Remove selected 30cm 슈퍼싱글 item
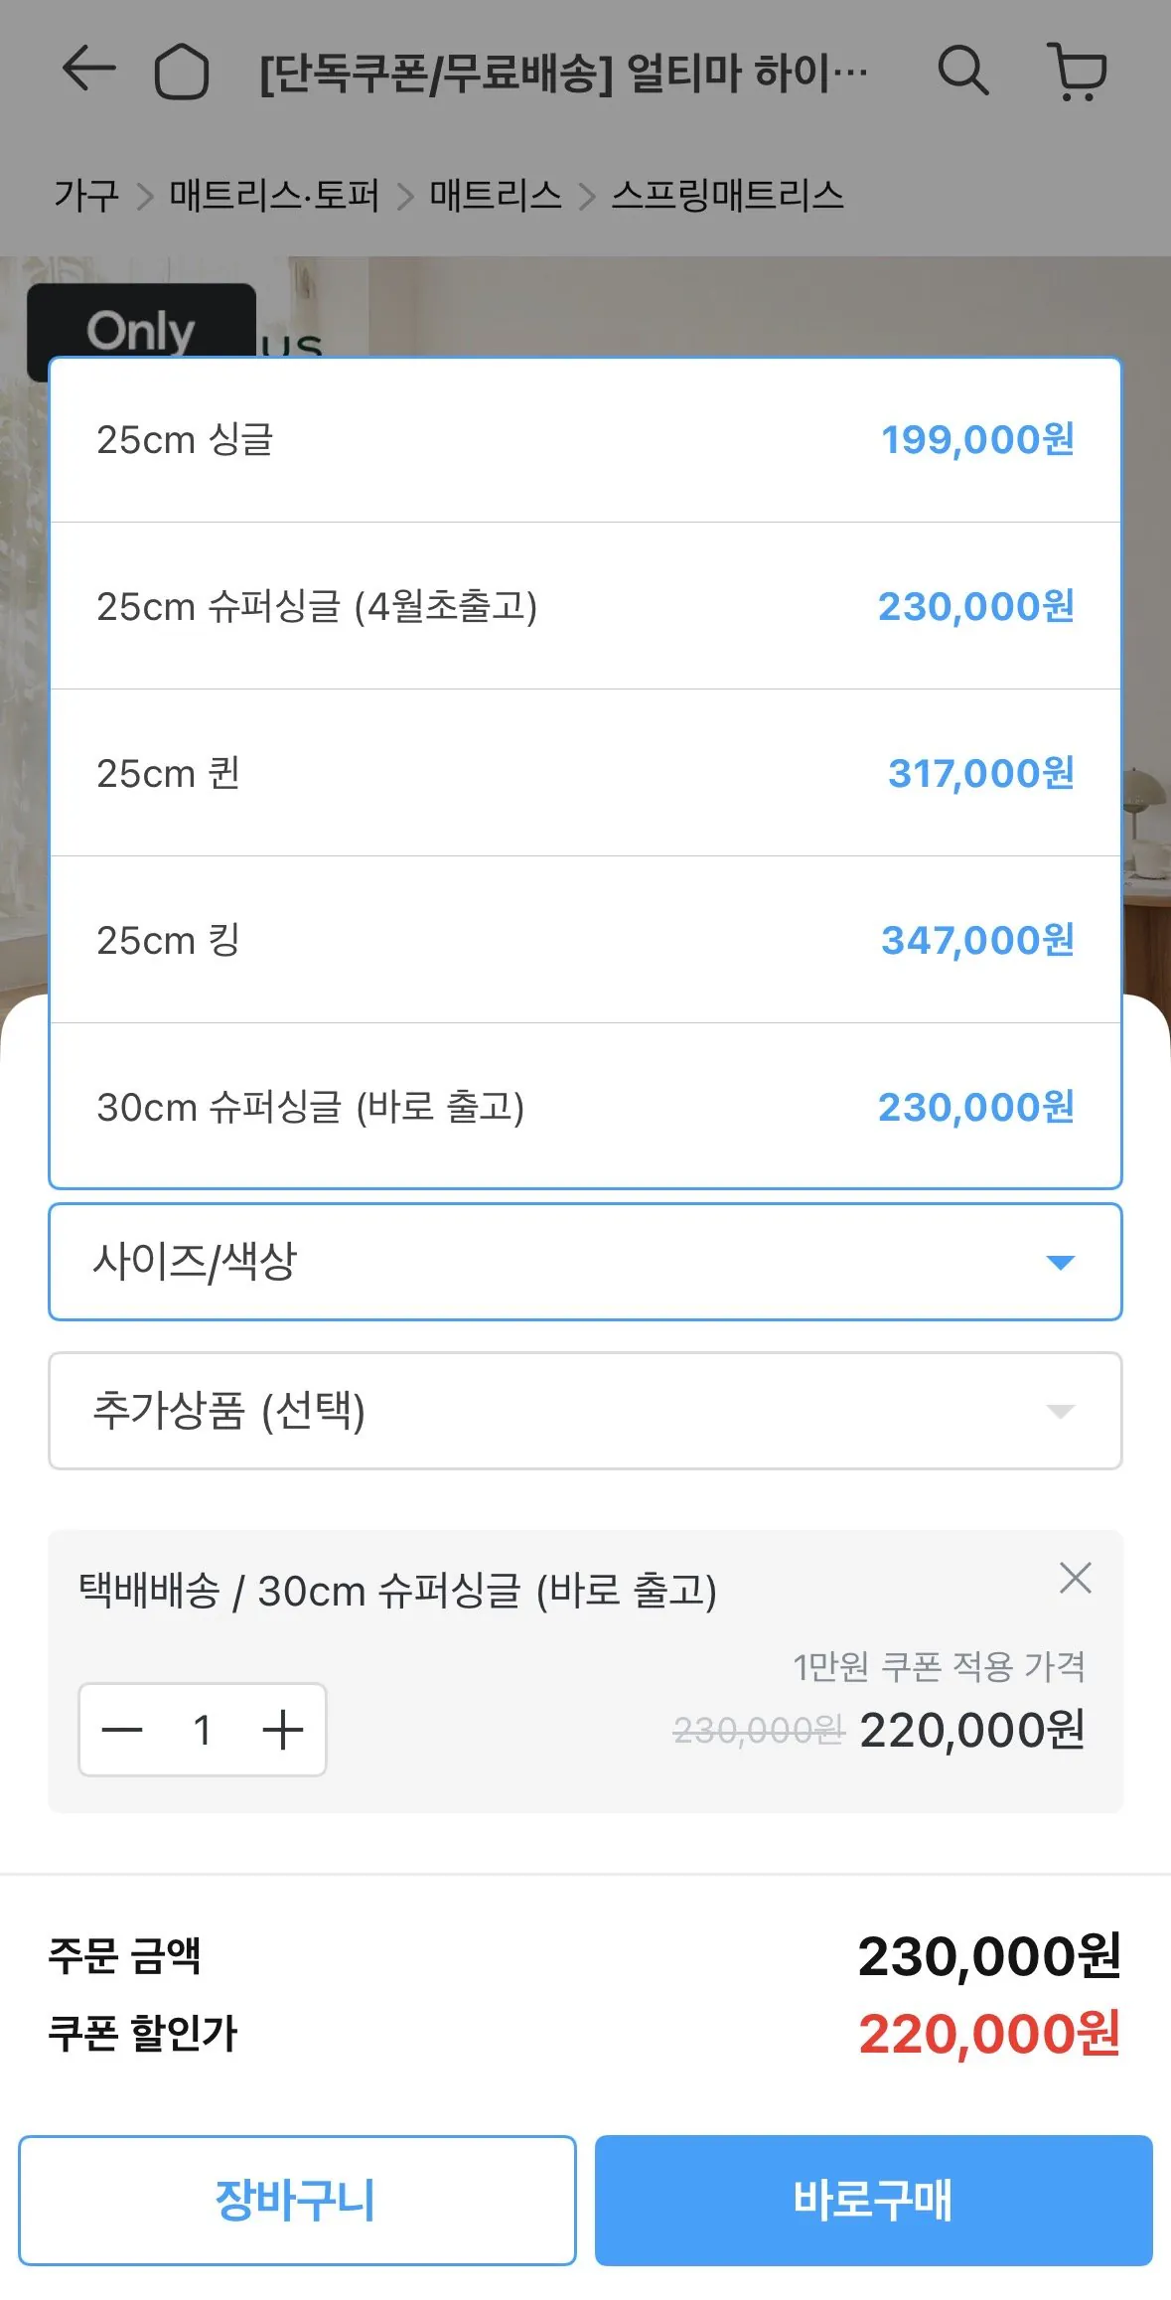1171x2300 pixels. [x=1075, y=1578]
